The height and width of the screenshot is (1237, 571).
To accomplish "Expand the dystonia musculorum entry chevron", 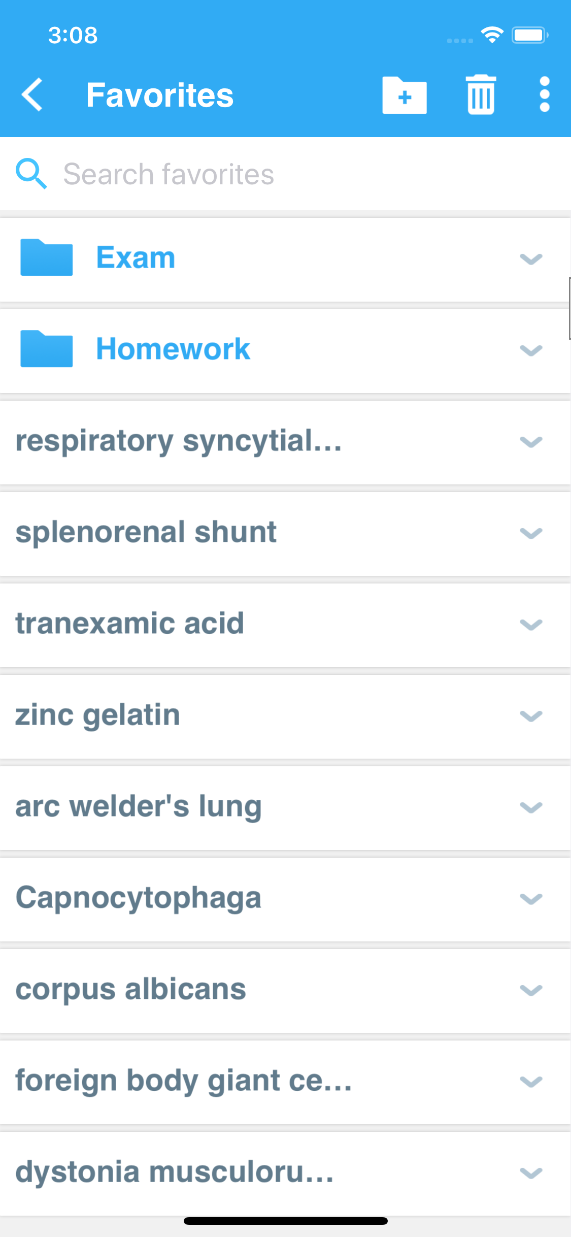I will pos(531,1173).
